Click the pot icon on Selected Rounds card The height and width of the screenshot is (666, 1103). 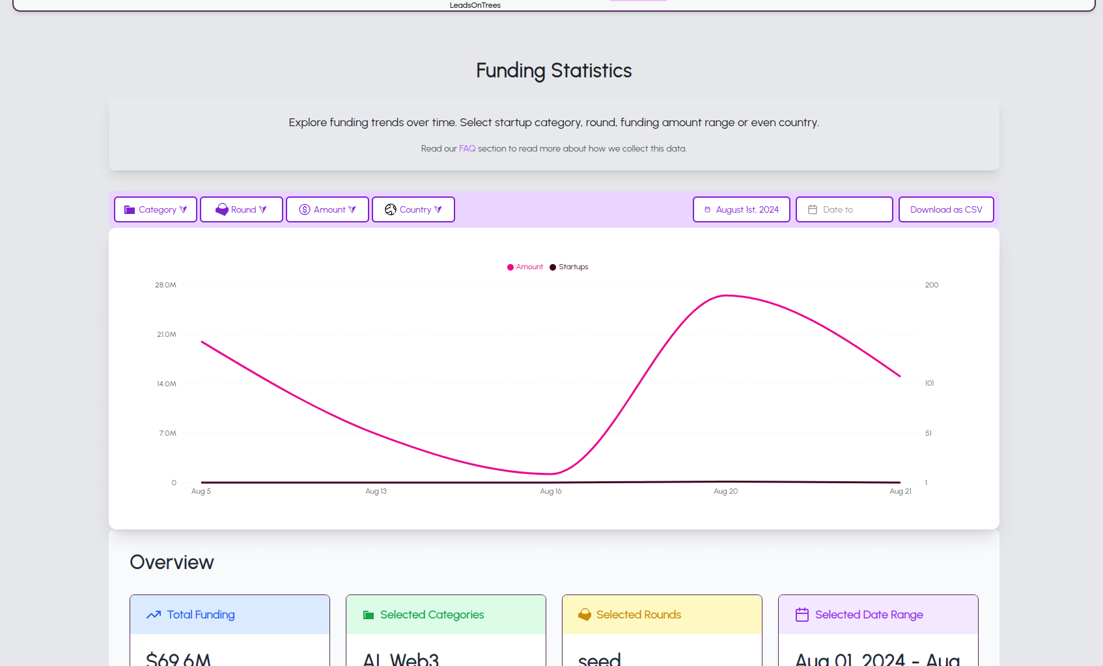585,615
